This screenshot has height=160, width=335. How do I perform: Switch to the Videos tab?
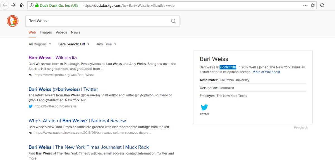(x=61, y=32)
